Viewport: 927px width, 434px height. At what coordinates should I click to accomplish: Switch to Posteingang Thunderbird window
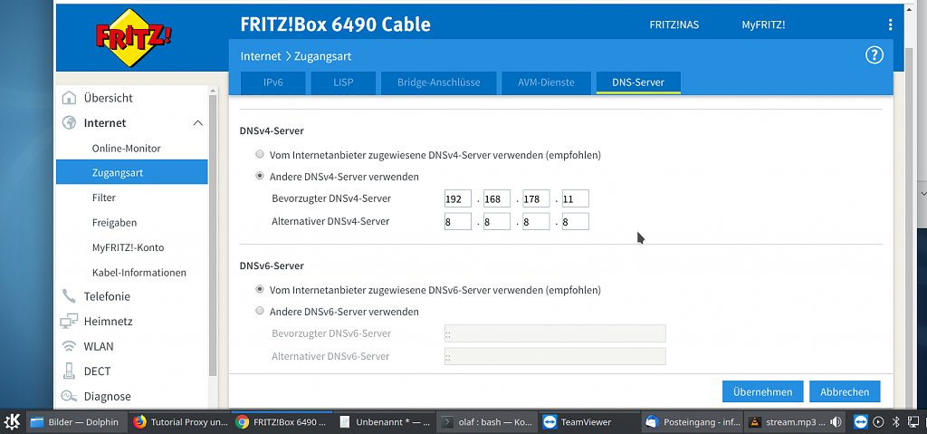click(693, 422)
